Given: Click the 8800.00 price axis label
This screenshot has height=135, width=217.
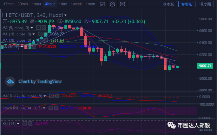Looking at the screenshot, I should pos(205,78).
